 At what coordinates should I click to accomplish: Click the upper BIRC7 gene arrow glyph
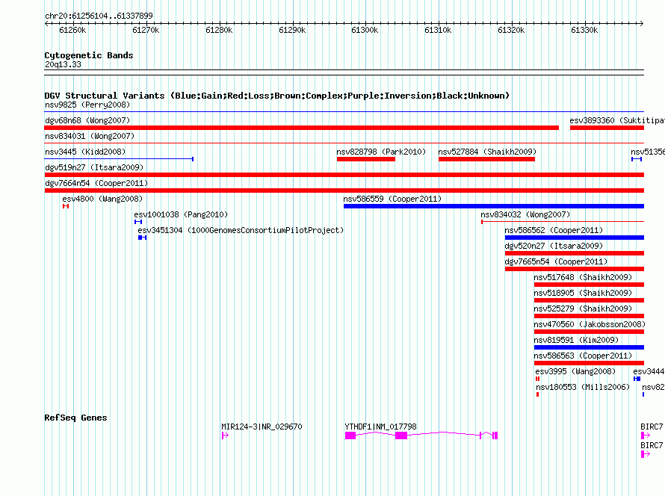point(645,435)
